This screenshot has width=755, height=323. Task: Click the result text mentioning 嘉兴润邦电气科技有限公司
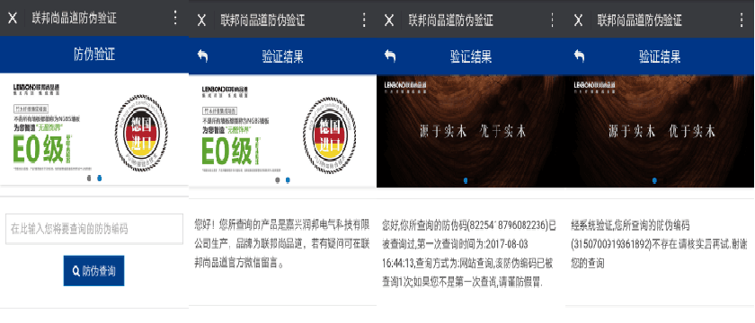[x=282, y=244]
